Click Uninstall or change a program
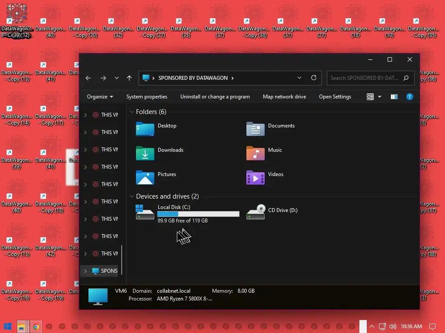445x333 pixels. (215, 97)
